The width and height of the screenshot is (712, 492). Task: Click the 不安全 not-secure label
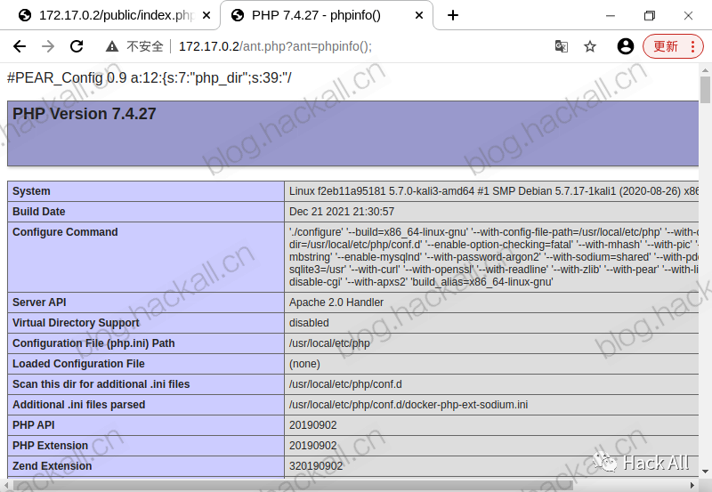tap(144, 46)
